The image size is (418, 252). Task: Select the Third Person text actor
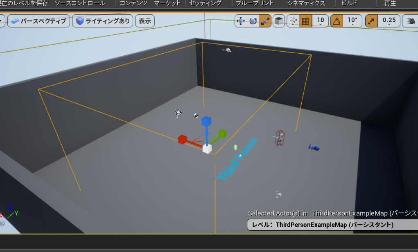click(x=237, y=159)
